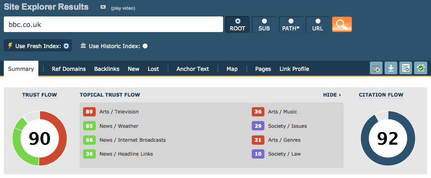The width and height of the screenshot is (431, 178).
Task: Click the download export icon
Action: pyautogui.click(x=391, y=68)
